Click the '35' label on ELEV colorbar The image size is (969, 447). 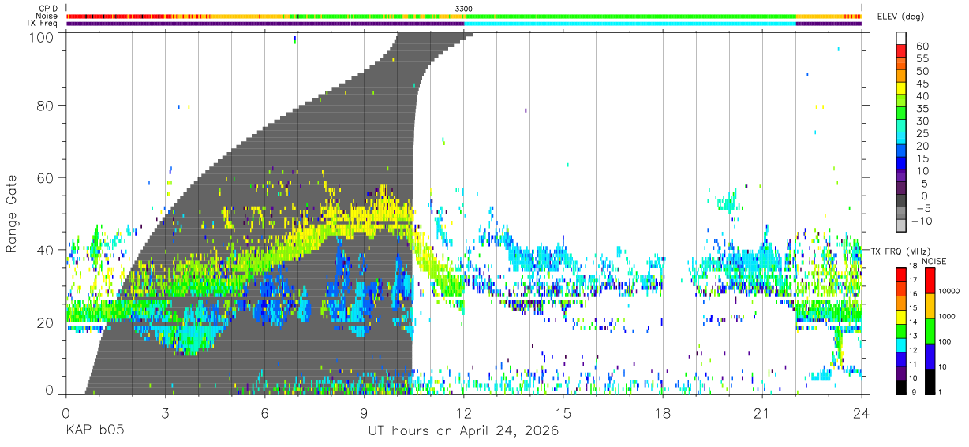tap(922, 109)
